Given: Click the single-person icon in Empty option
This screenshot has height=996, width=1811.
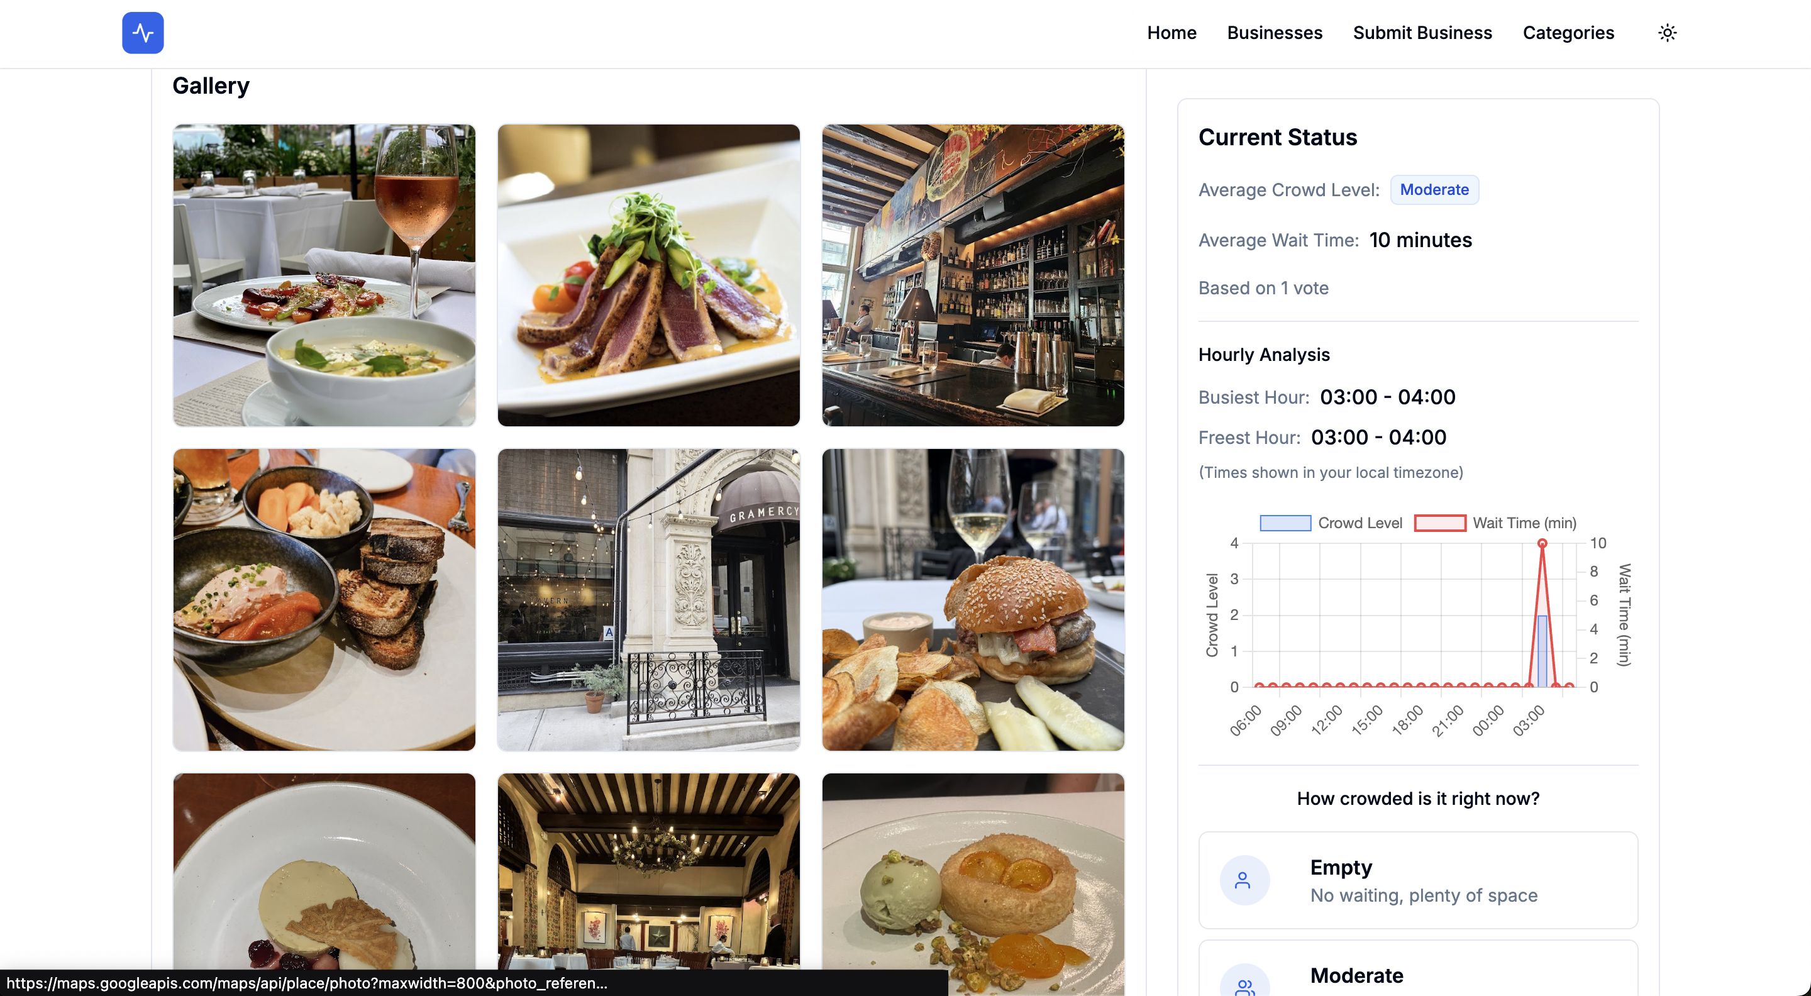Looking at the screenshot, I should (x=1244, y=880).
